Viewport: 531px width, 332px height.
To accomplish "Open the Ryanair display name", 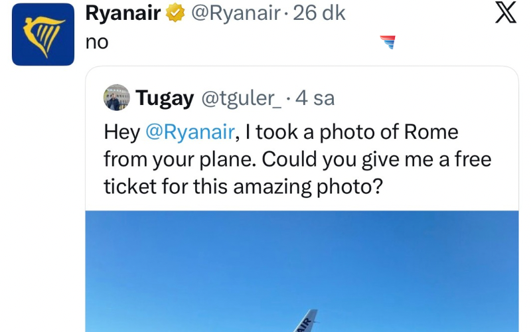I will (x=124, y=13).
